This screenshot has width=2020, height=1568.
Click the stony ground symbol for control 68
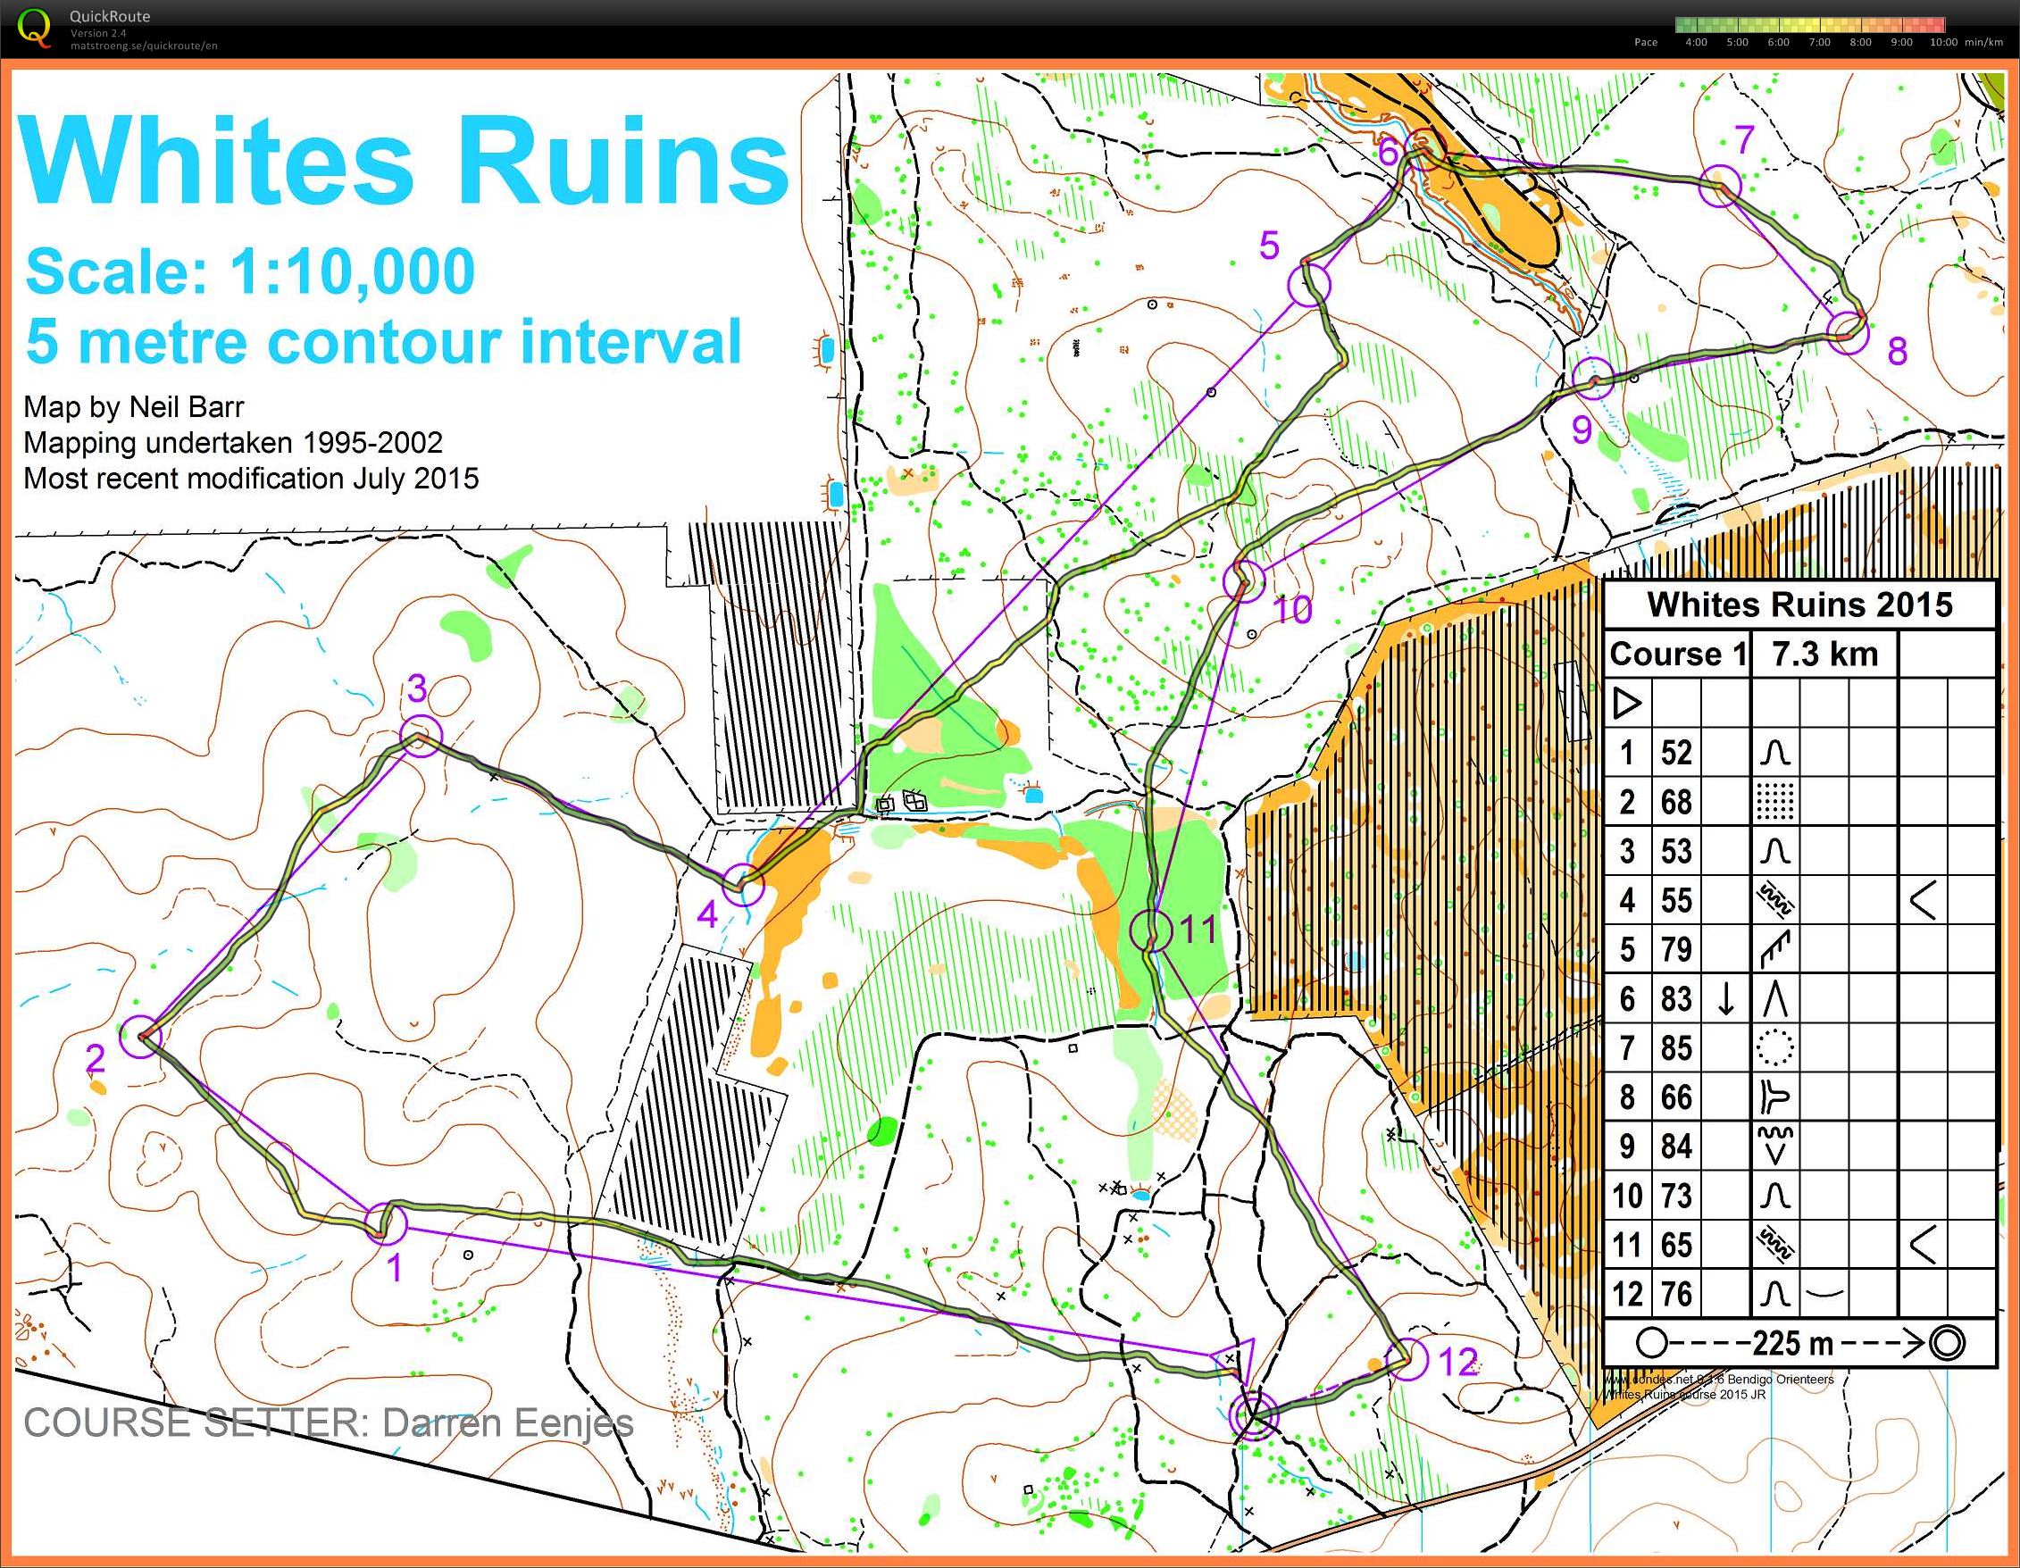[x=1775, y=802]
